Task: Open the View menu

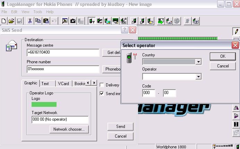Action: pos(25,12)
